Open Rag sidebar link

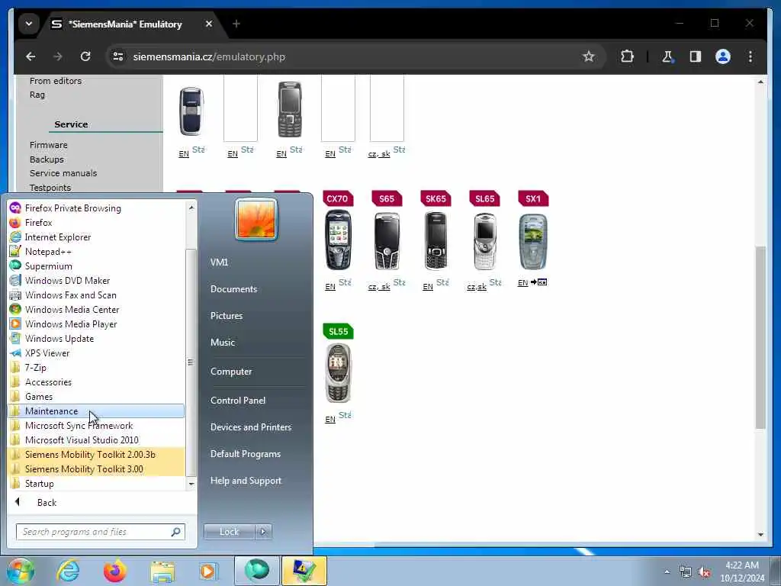[x=37, y=95]
